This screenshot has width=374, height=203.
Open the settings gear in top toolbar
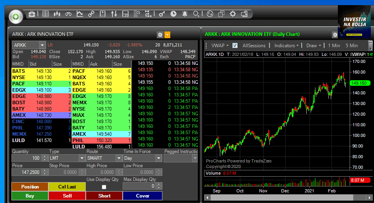(x=233, y=14)
